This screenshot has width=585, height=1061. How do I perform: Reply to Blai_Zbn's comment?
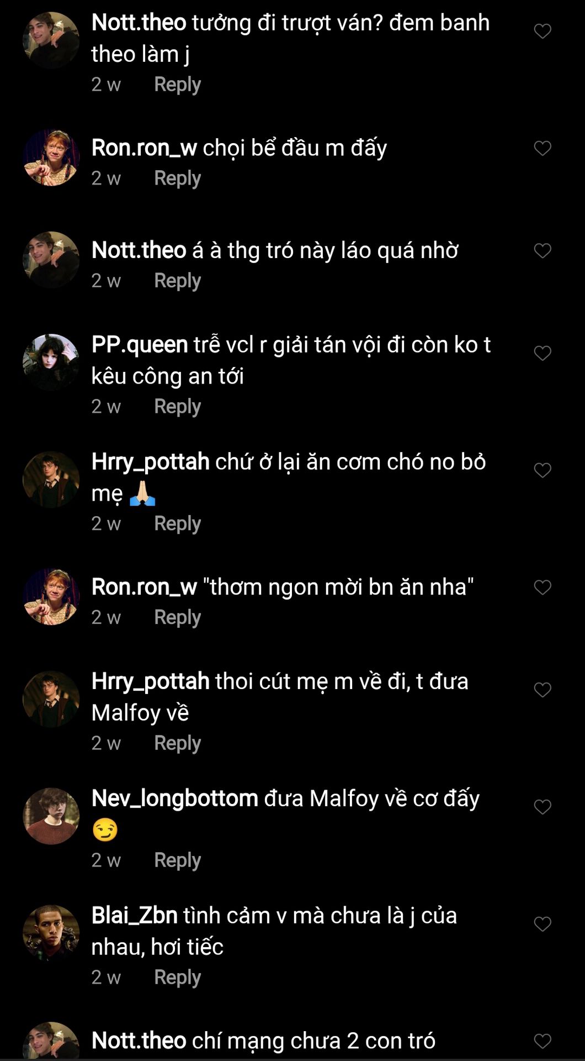177,978
